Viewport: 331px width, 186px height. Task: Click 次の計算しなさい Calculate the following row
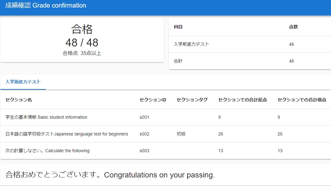click(x=166, y=151)
